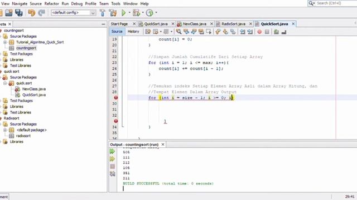Open the Team menu
This screenshot has height=200, width=357.
(104, 4)
